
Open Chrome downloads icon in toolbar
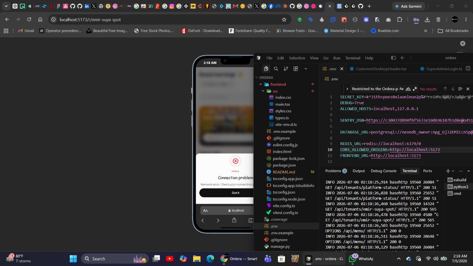click(427, 19)
